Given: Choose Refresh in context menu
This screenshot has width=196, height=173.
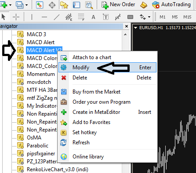Looking at the screenshot, I should tap(107, 143).
